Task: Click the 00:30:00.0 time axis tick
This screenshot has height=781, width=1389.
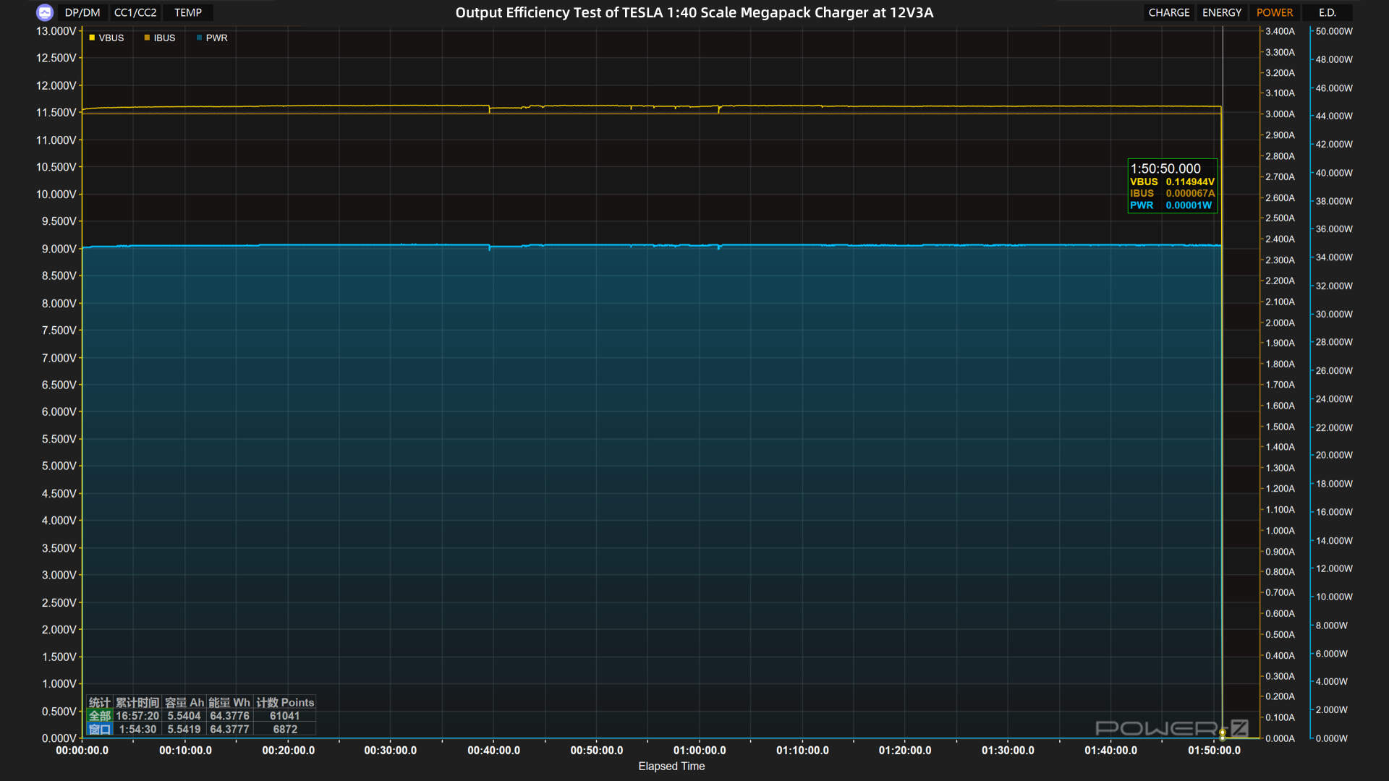Action: coord(391,751)
